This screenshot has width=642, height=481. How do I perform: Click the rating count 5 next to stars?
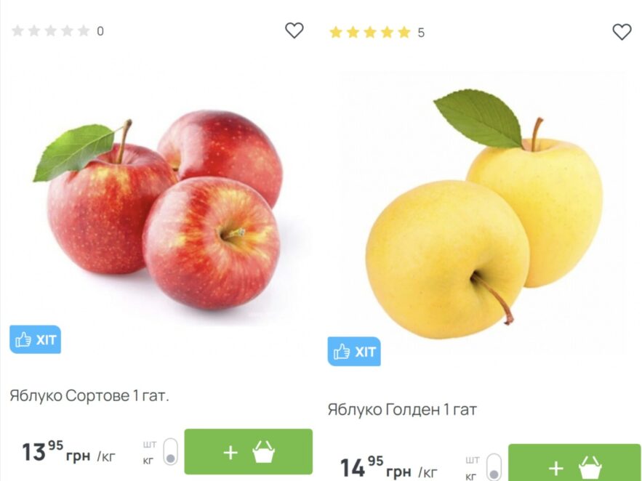click(421, 33)
